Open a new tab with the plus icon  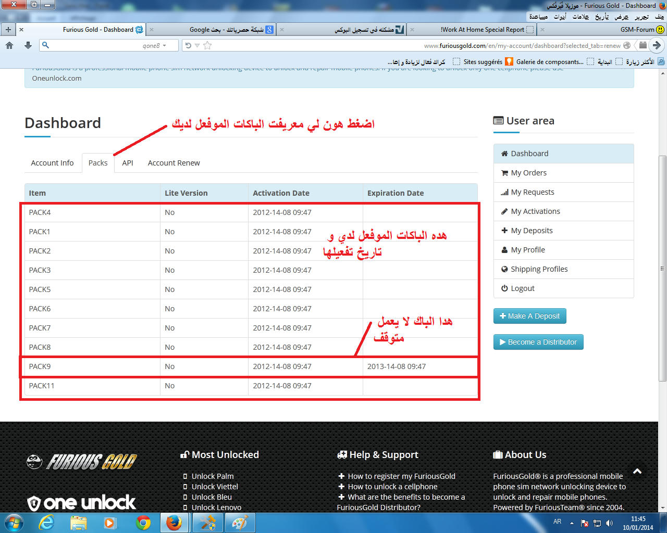(x=8, y=30)
